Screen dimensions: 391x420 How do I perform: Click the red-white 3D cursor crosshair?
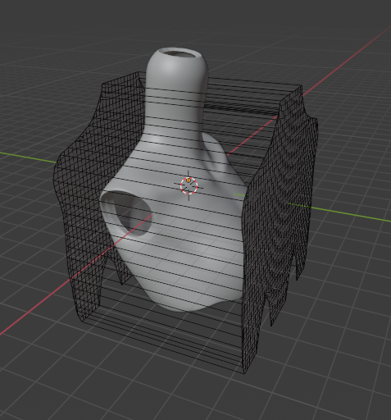click(189, 185)
